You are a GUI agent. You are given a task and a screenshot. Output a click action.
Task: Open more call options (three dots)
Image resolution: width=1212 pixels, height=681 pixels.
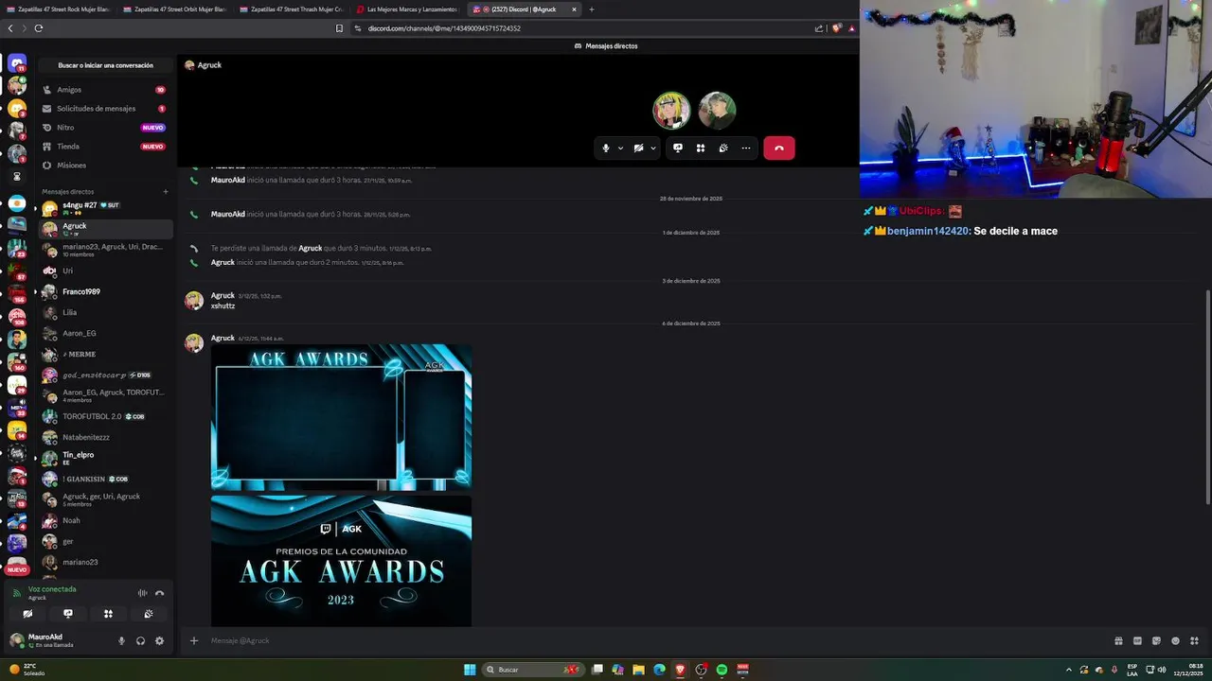coord(746,148)
